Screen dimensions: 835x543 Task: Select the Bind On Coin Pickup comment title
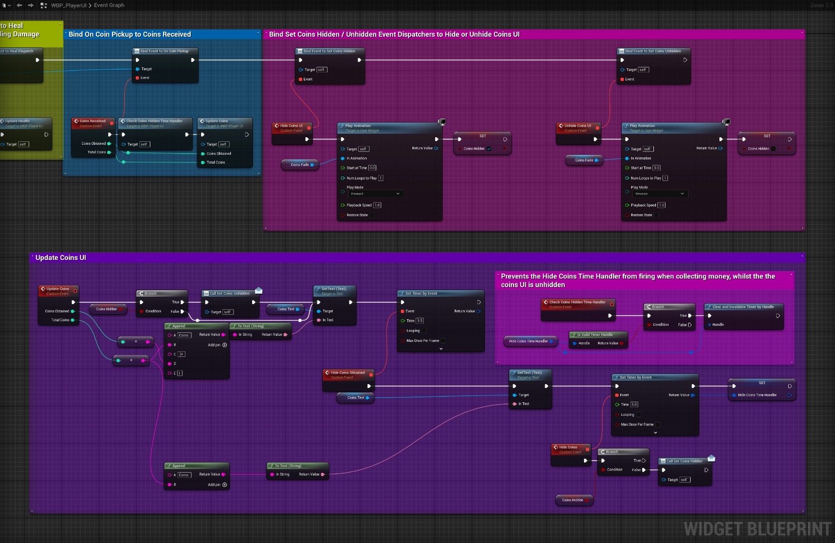[130, 34]
